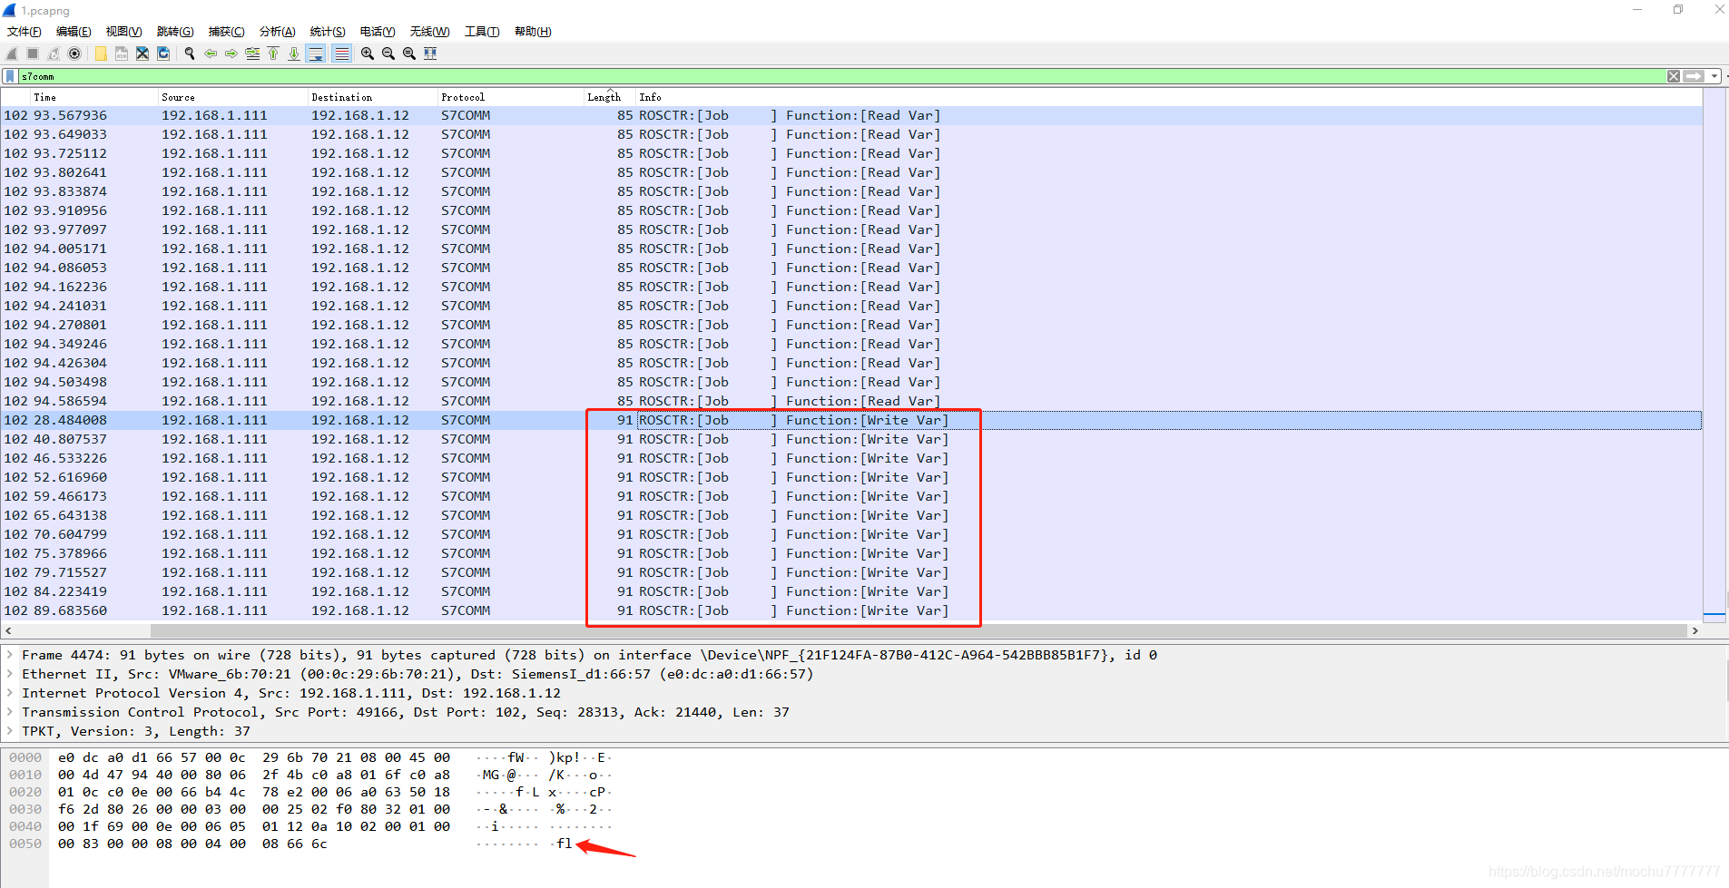The image size is (1729, 888).
Task: Expand the Frame 4474 details
Action: point(10,655)
